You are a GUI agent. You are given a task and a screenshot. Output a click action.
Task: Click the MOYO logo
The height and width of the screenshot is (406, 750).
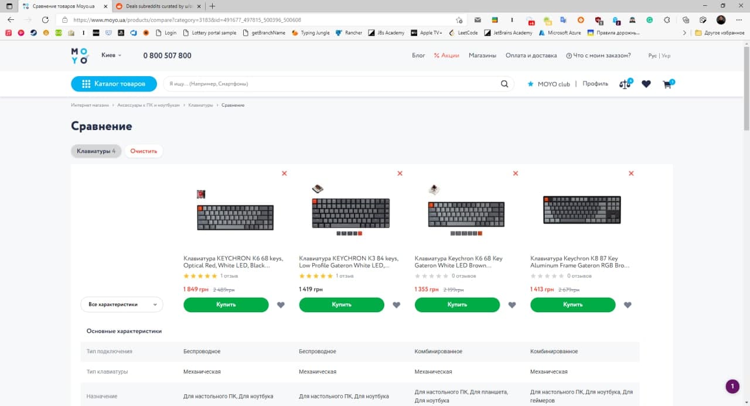[x=80, y=56]
